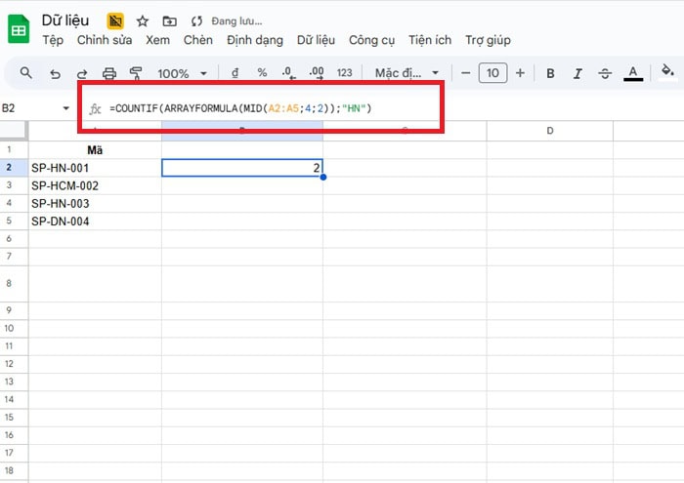
Task: Select the paint format roller icon
Action: 136,73
